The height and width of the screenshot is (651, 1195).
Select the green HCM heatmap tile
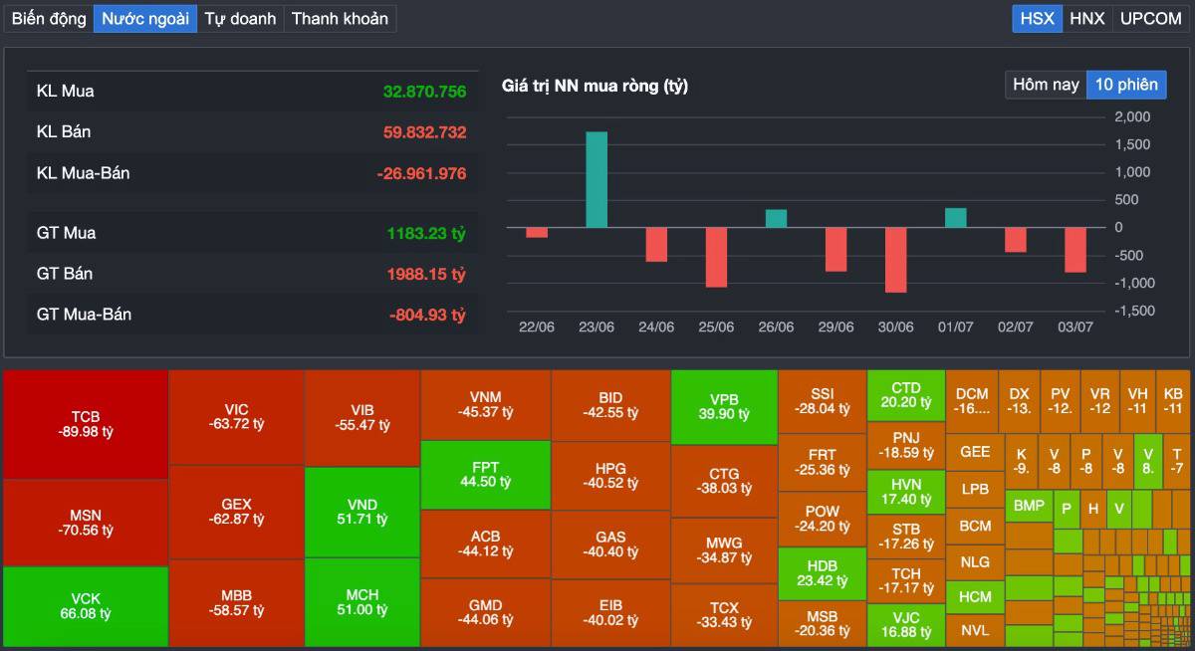pyautogui.click(x=975, y=597)
